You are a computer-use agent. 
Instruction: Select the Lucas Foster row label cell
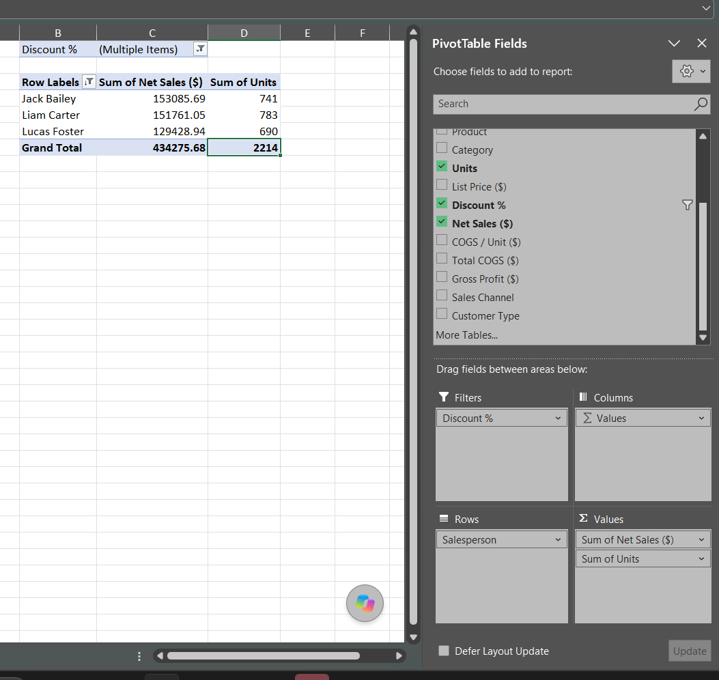(58, 132)
